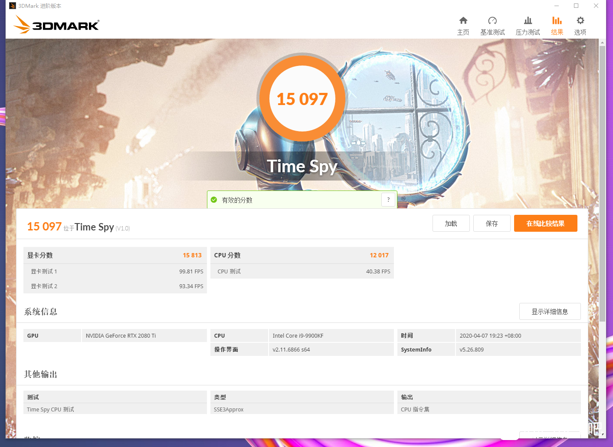Click the CPU 指令集 output cell
613x447 pixels.
point(489,409)
